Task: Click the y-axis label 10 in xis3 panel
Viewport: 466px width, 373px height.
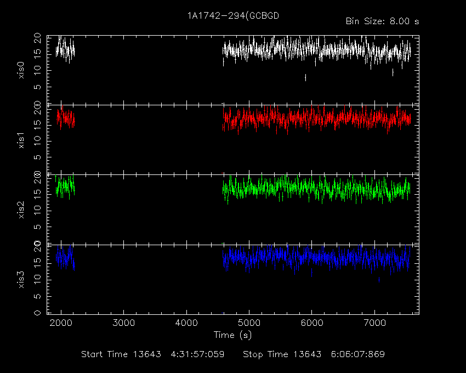Action: [37, 279]
